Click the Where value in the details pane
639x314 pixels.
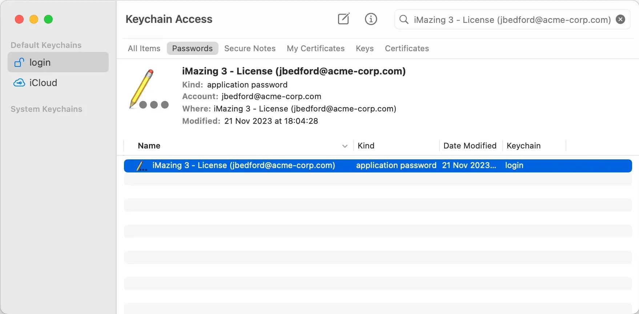[x=305, y=109]
